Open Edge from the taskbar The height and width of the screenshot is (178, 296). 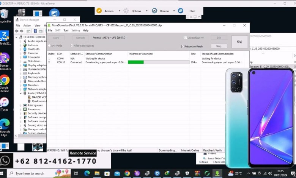coord(87,173)
